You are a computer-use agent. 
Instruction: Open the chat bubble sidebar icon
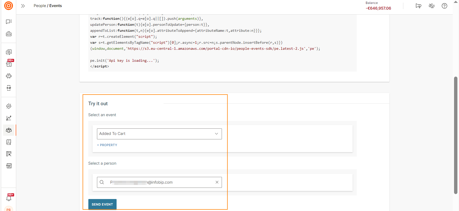click(9, 22)
